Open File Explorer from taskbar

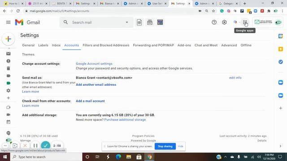(129, 157)
